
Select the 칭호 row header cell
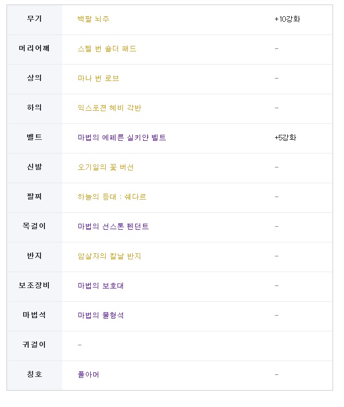tap(35, 375)
